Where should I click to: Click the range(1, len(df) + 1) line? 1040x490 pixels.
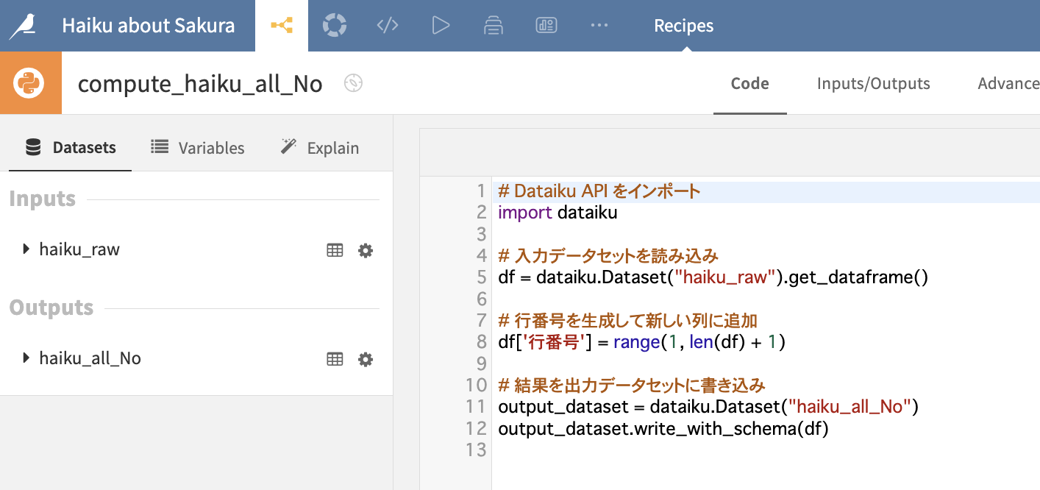click(x=641, y=342)
